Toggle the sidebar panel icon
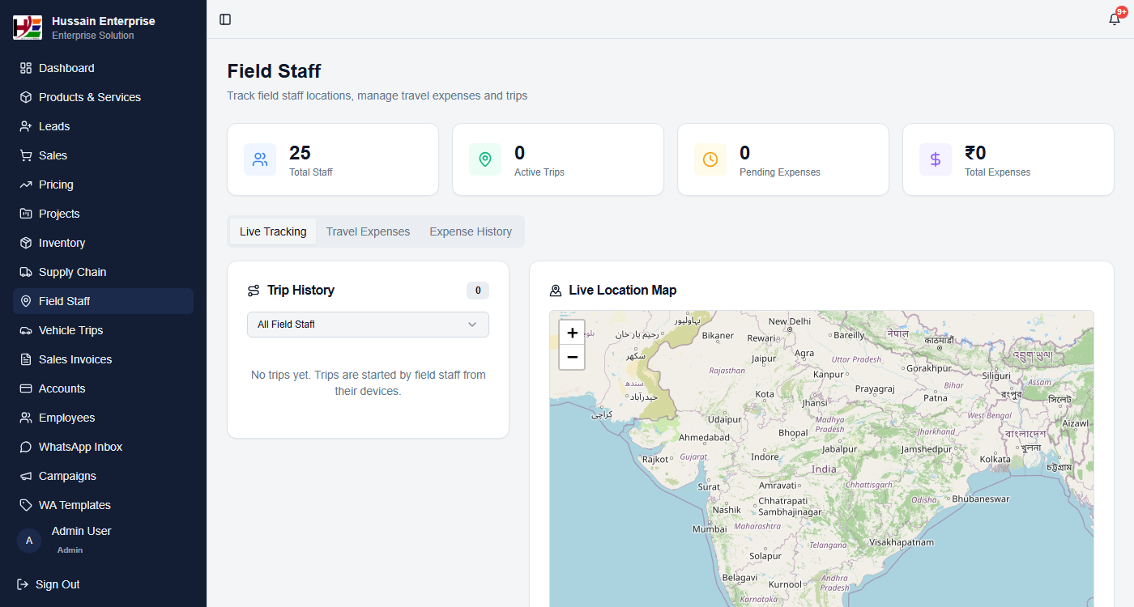 225,19
